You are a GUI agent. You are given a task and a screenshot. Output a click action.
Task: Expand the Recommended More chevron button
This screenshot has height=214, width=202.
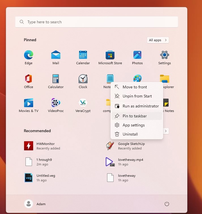tap(166, 131)
